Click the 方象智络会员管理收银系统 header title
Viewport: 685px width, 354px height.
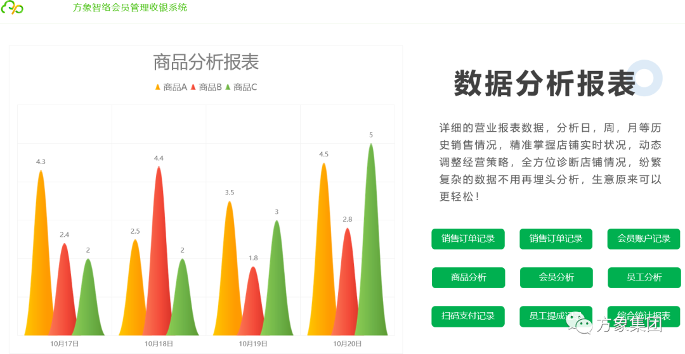[x=130, y=8]
